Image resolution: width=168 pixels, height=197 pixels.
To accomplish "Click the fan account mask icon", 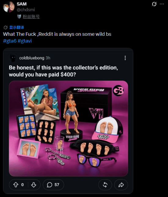I will click(19, 16).
